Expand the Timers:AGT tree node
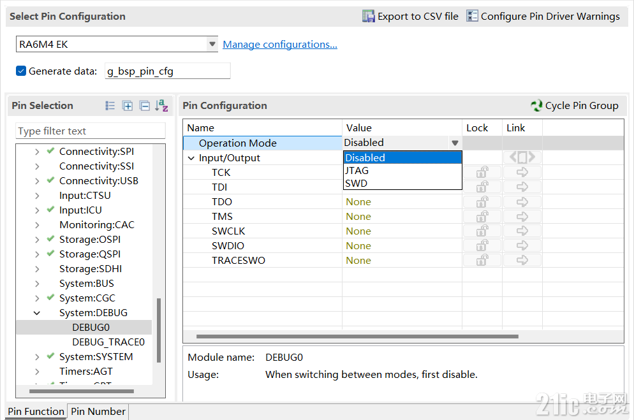 (x=37, y=372)
